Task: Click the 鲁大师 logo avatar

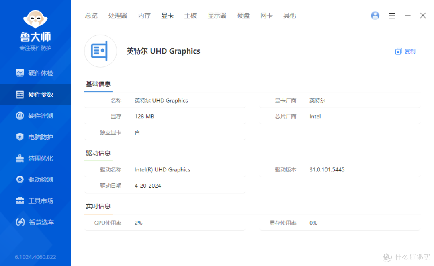Action: point(35,19)
